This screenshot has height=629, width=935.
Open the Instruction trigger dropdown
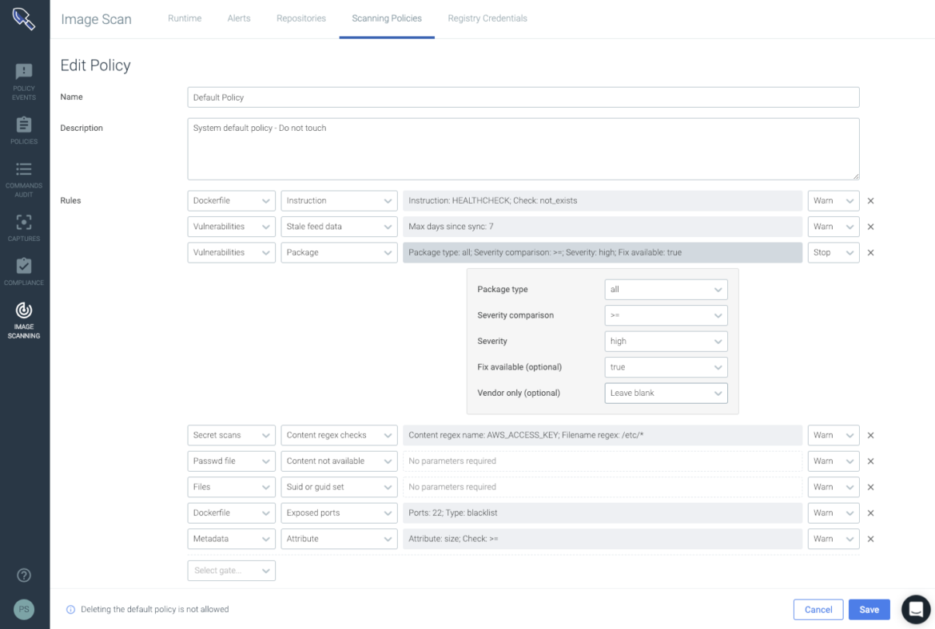[x=340, y=200]
